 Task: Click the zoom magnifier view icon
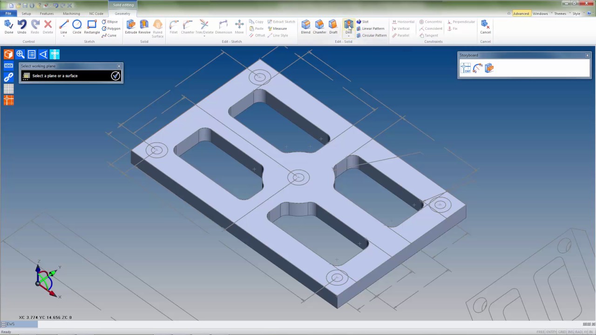[x=20, y=54]
